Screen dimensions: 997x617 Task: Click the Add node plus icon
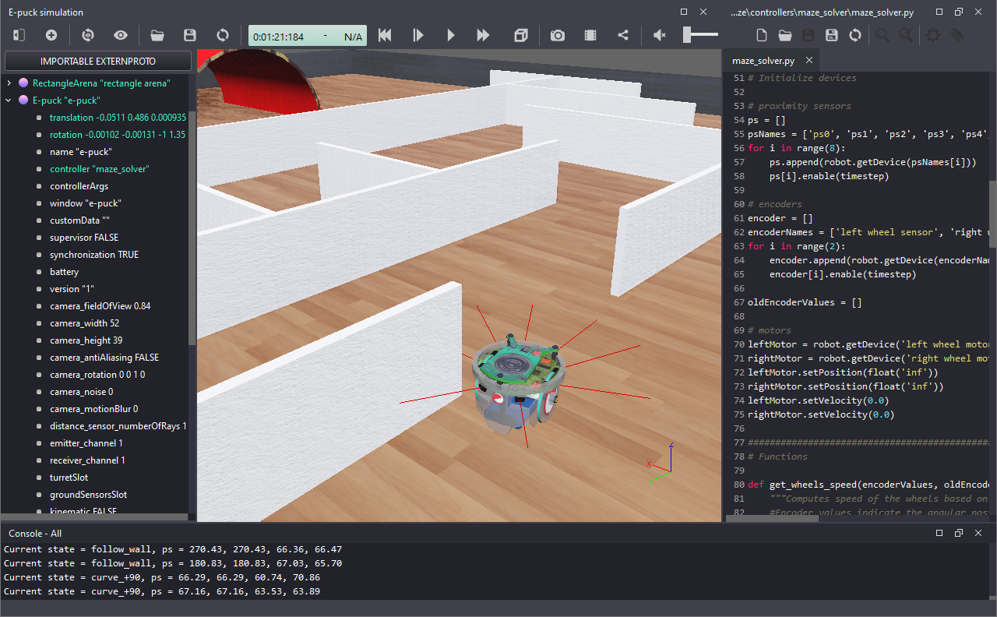coord(51,35)
